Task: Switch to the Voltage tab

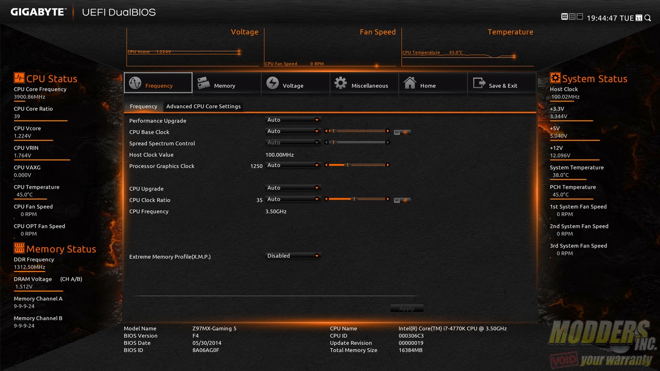Action: 295,83
